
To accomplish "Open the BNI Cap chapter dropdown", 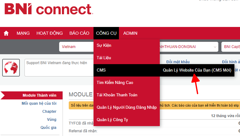I will click(231, 47).
